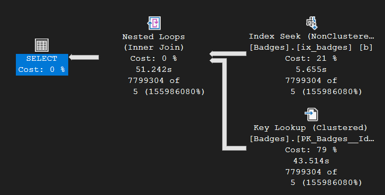Select the blue SELECT Cost 0% node
Screen dimensions: 385x195
pos(42,64)
